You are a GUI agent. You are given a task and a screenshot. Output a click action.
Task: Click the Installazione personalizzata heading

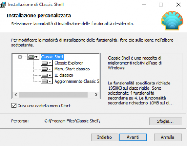tap(39, 16)
